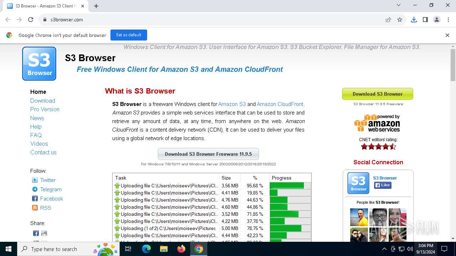Open a new tab with plus icon

[x=96, y=6]
